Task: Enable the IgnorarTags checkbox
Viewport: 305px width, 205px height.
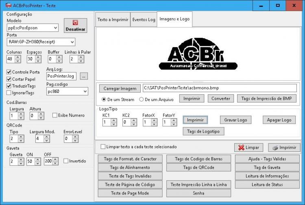Action: (x=9, y=93)
